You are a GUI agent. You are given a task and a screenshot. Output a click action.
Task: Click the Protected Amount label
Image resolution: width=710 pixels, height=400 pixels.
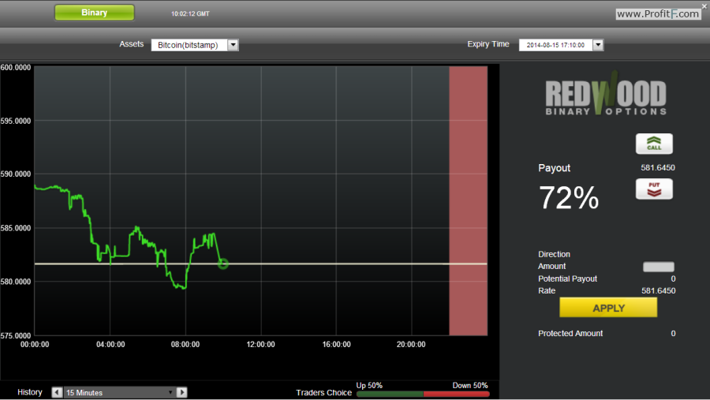point(570,334)
